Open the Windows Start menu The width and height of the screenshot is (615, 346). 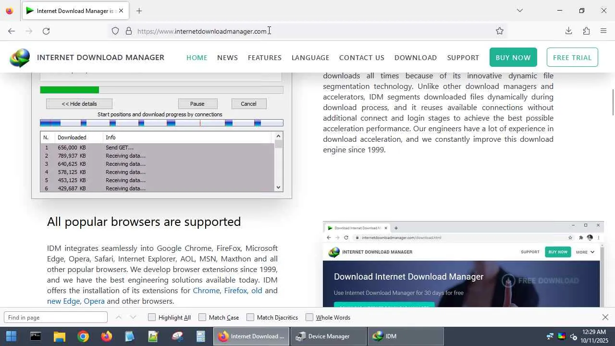[11, 336]
